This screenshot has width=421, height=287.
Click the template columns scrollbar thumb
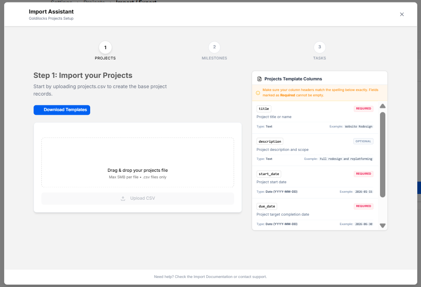(382, 155)
